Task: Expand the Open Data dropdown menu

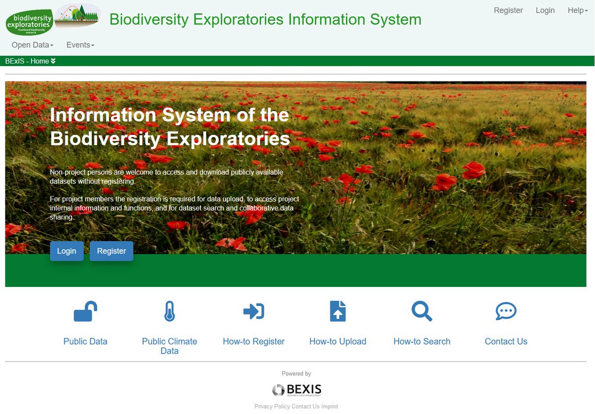Action: pos(33,45)
